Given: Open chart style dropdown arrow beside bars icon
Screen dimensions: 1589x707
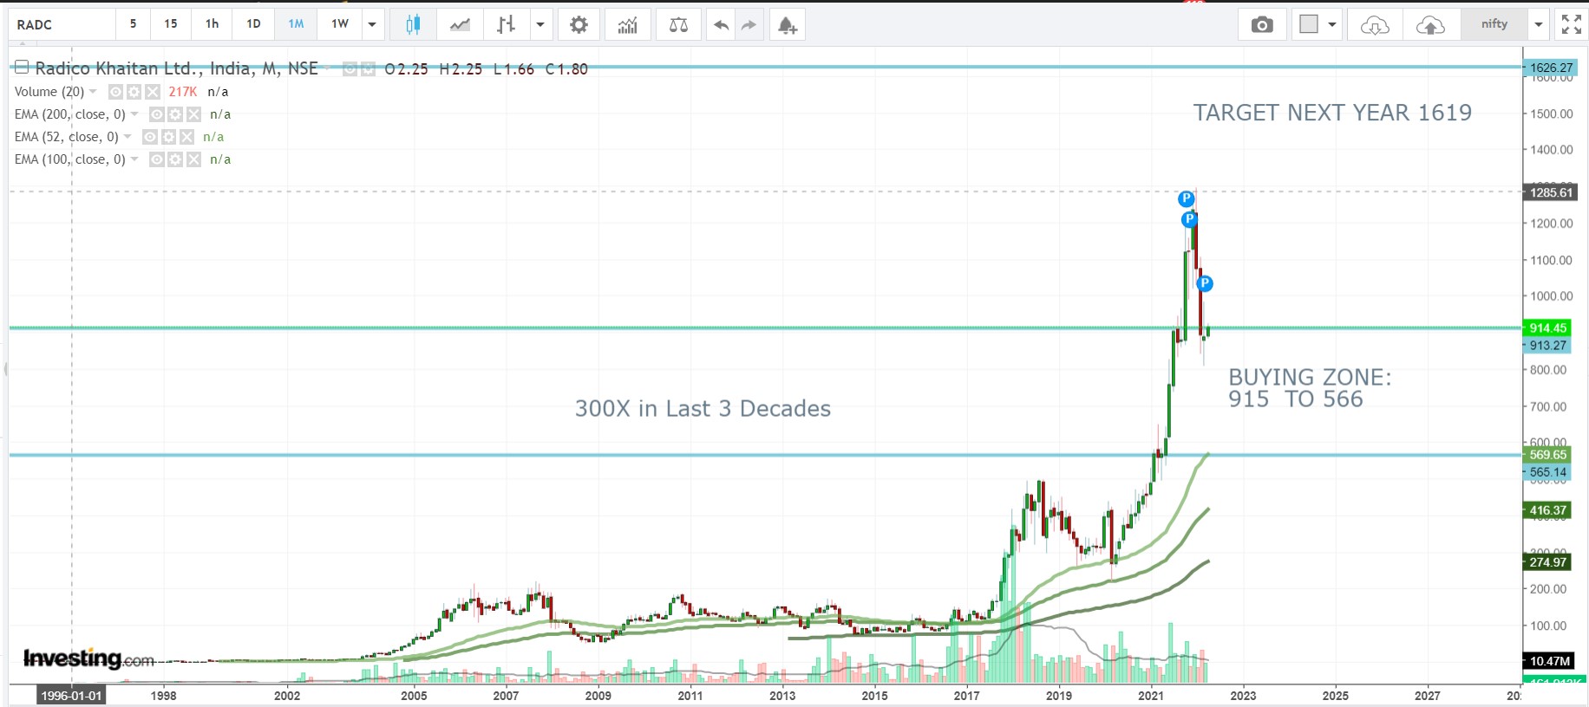Looking at the screenshot, I should coord(539,24).
